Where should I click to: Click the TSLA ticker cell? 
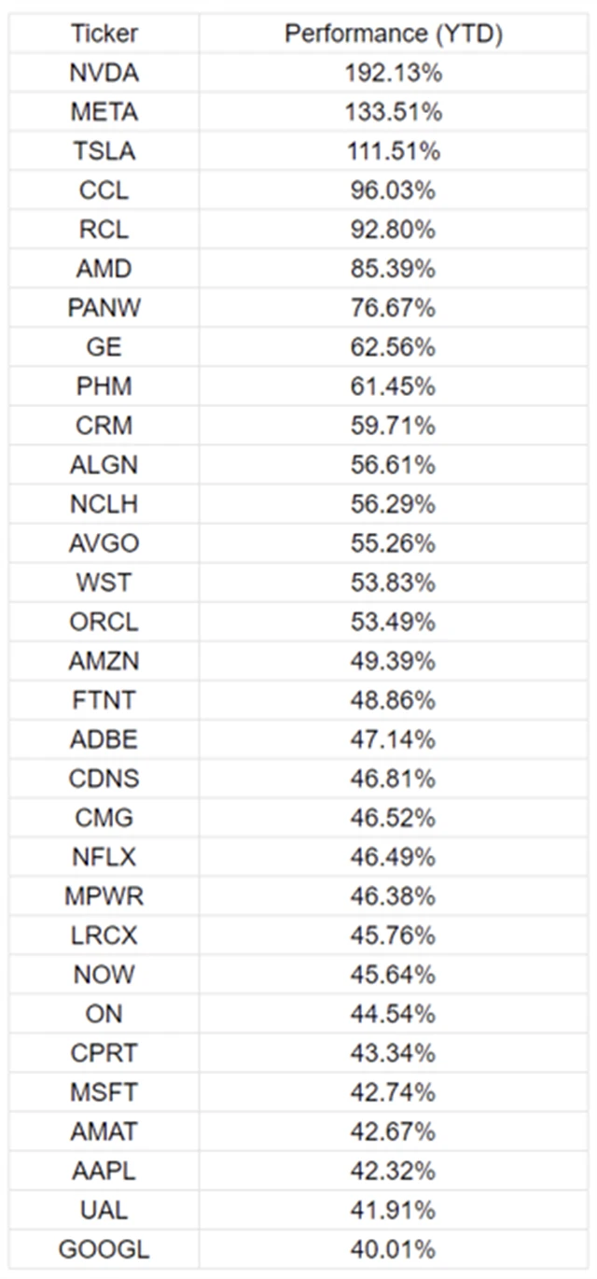point(104,151)
